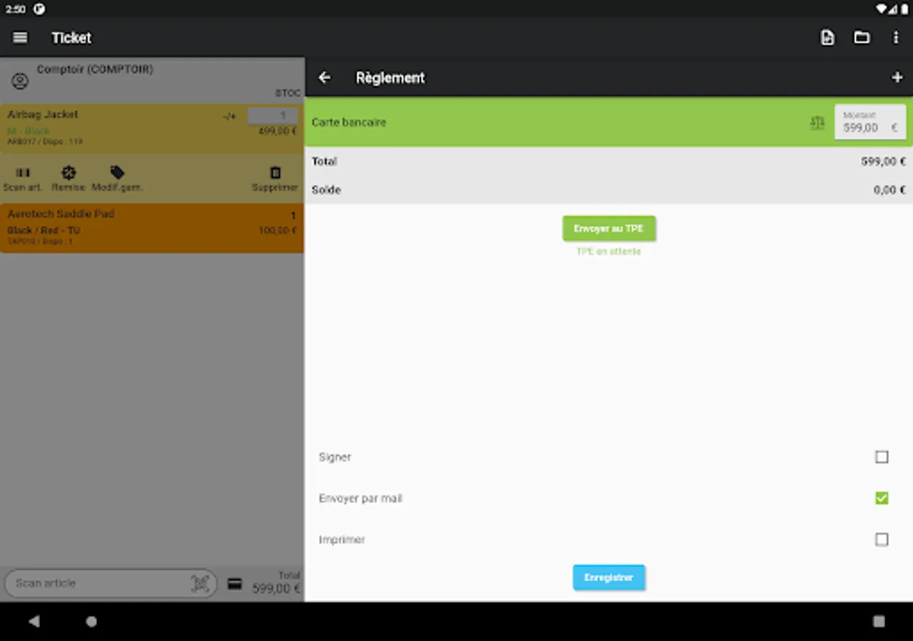
Task: Open the three-dot overflow menu
Action: (x=896, y=38)
